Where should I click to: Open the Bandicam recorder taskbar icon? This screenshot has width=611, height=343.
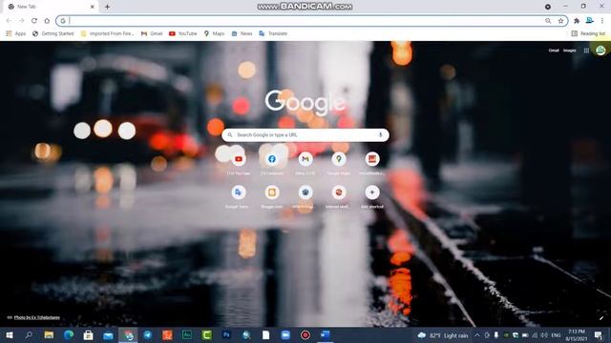[305, 334]
